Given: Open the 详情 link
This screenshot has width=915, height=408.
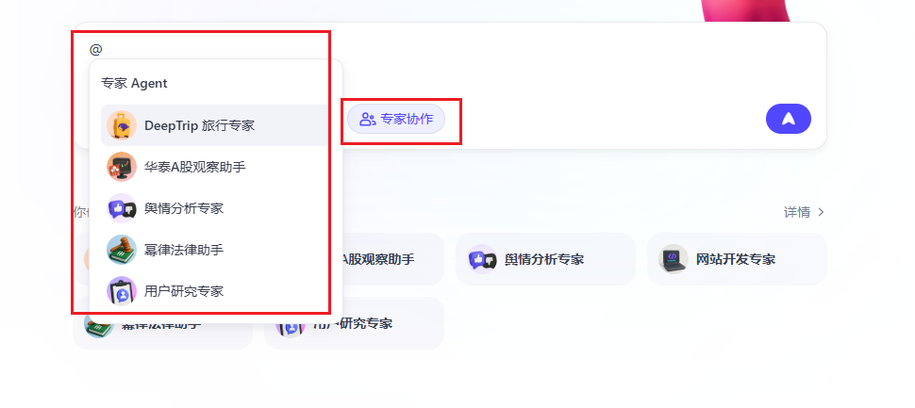Looking at the screenshot, I should tap(796, 212).
